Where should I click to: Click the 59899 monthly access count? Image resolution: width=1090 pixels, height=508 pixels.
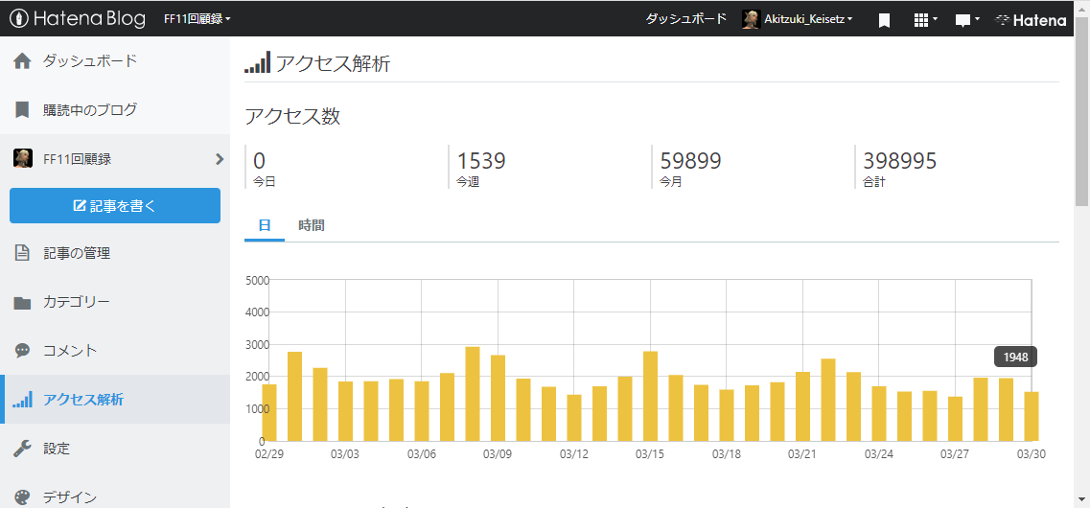(691, 161)
